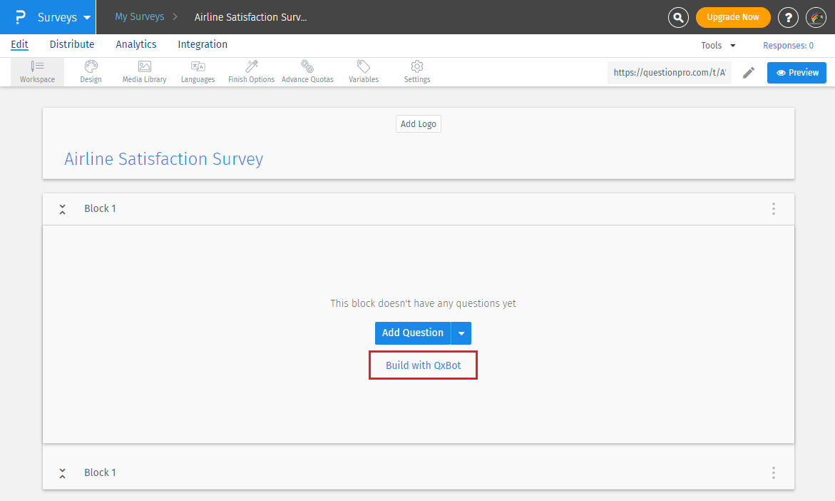Viewport: 835px width, 501px height.
Task: Open the Finish Options icon
Action: [251, 71]
